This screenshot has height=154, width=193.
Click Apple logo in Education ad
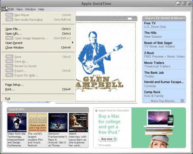(x=96, y=110)
